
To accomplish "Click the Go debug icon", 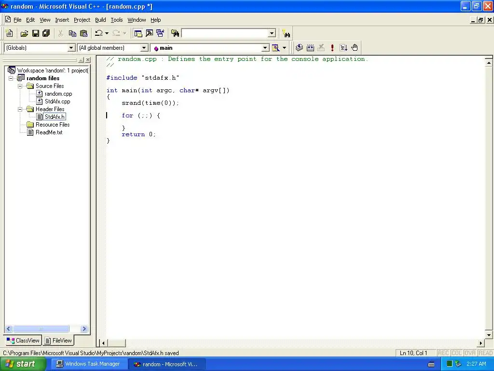I will click(343, 48).
